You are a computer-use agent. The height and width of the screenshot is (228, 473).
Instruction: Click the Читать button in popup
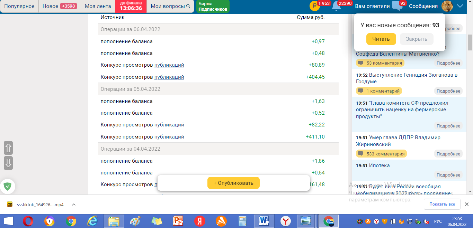(381, 39)
